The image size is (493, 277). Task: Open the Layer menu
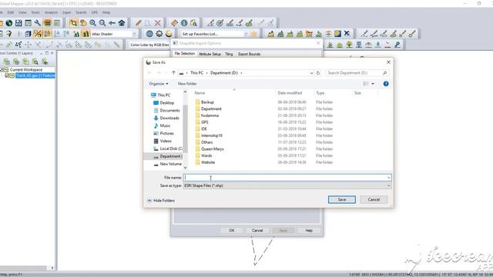click(x=67, y=12)
